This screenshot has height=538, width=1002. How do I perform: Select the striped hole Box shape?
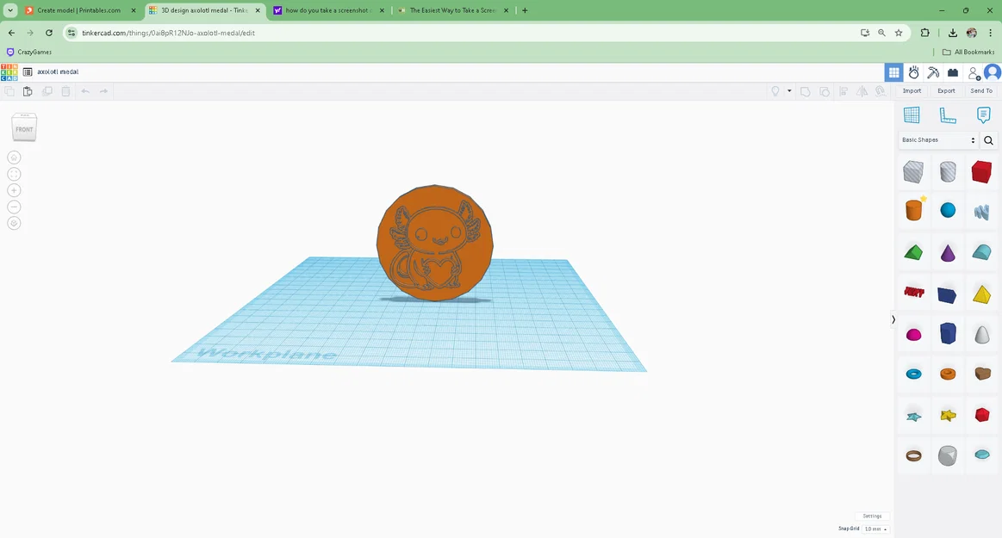913,171
